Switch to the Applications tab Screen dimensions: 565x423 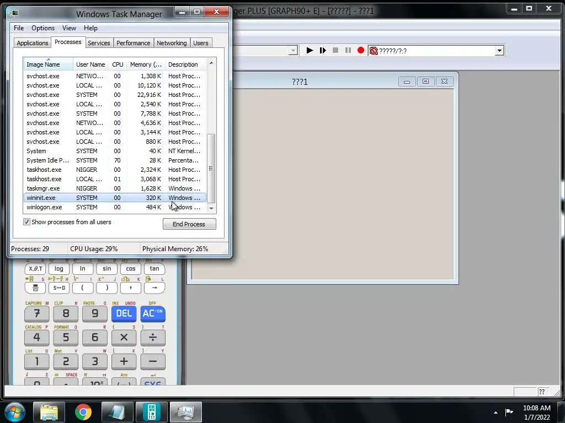pyautogui.click(x=33, y=43)
